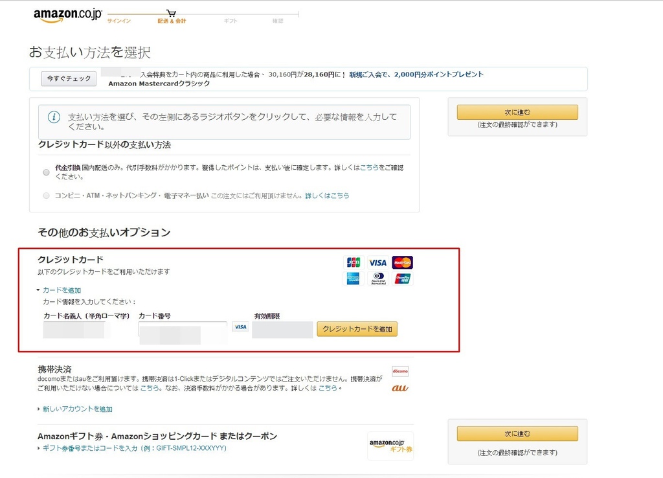
Task: Click the au carrier logo
Action: (x=400, y=388)
